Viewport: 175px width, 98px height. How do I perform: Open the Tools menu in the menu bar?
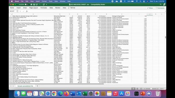click(x=50, y=1)
